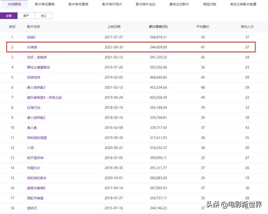Click average ticket price 49 in 复仇者联盟4 row
The width and height of the screenshot is (268, 214).
coord(203,98)
